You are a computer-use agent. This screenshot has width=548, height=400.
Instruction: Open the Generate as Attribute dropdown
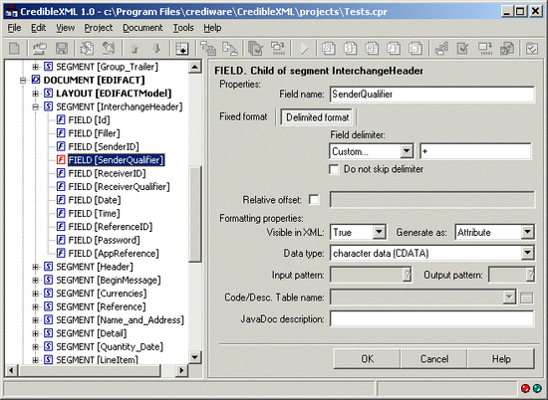pos(527,232)
